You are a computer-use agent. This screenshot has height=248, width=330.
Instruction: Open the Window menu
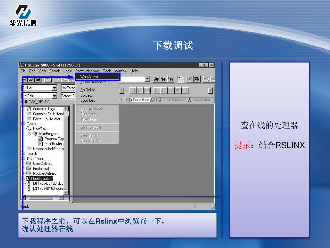point(121,71)
